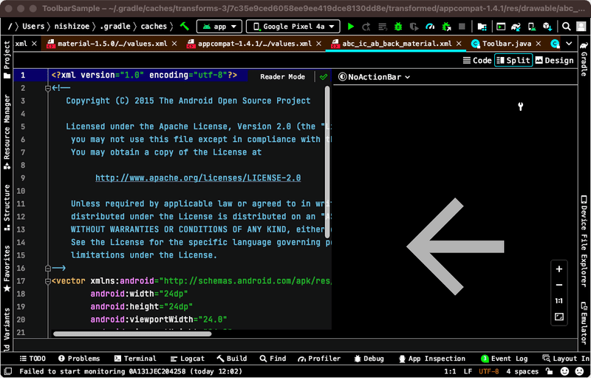
Task: Open the SDK Manager icon
Action: 547,27
